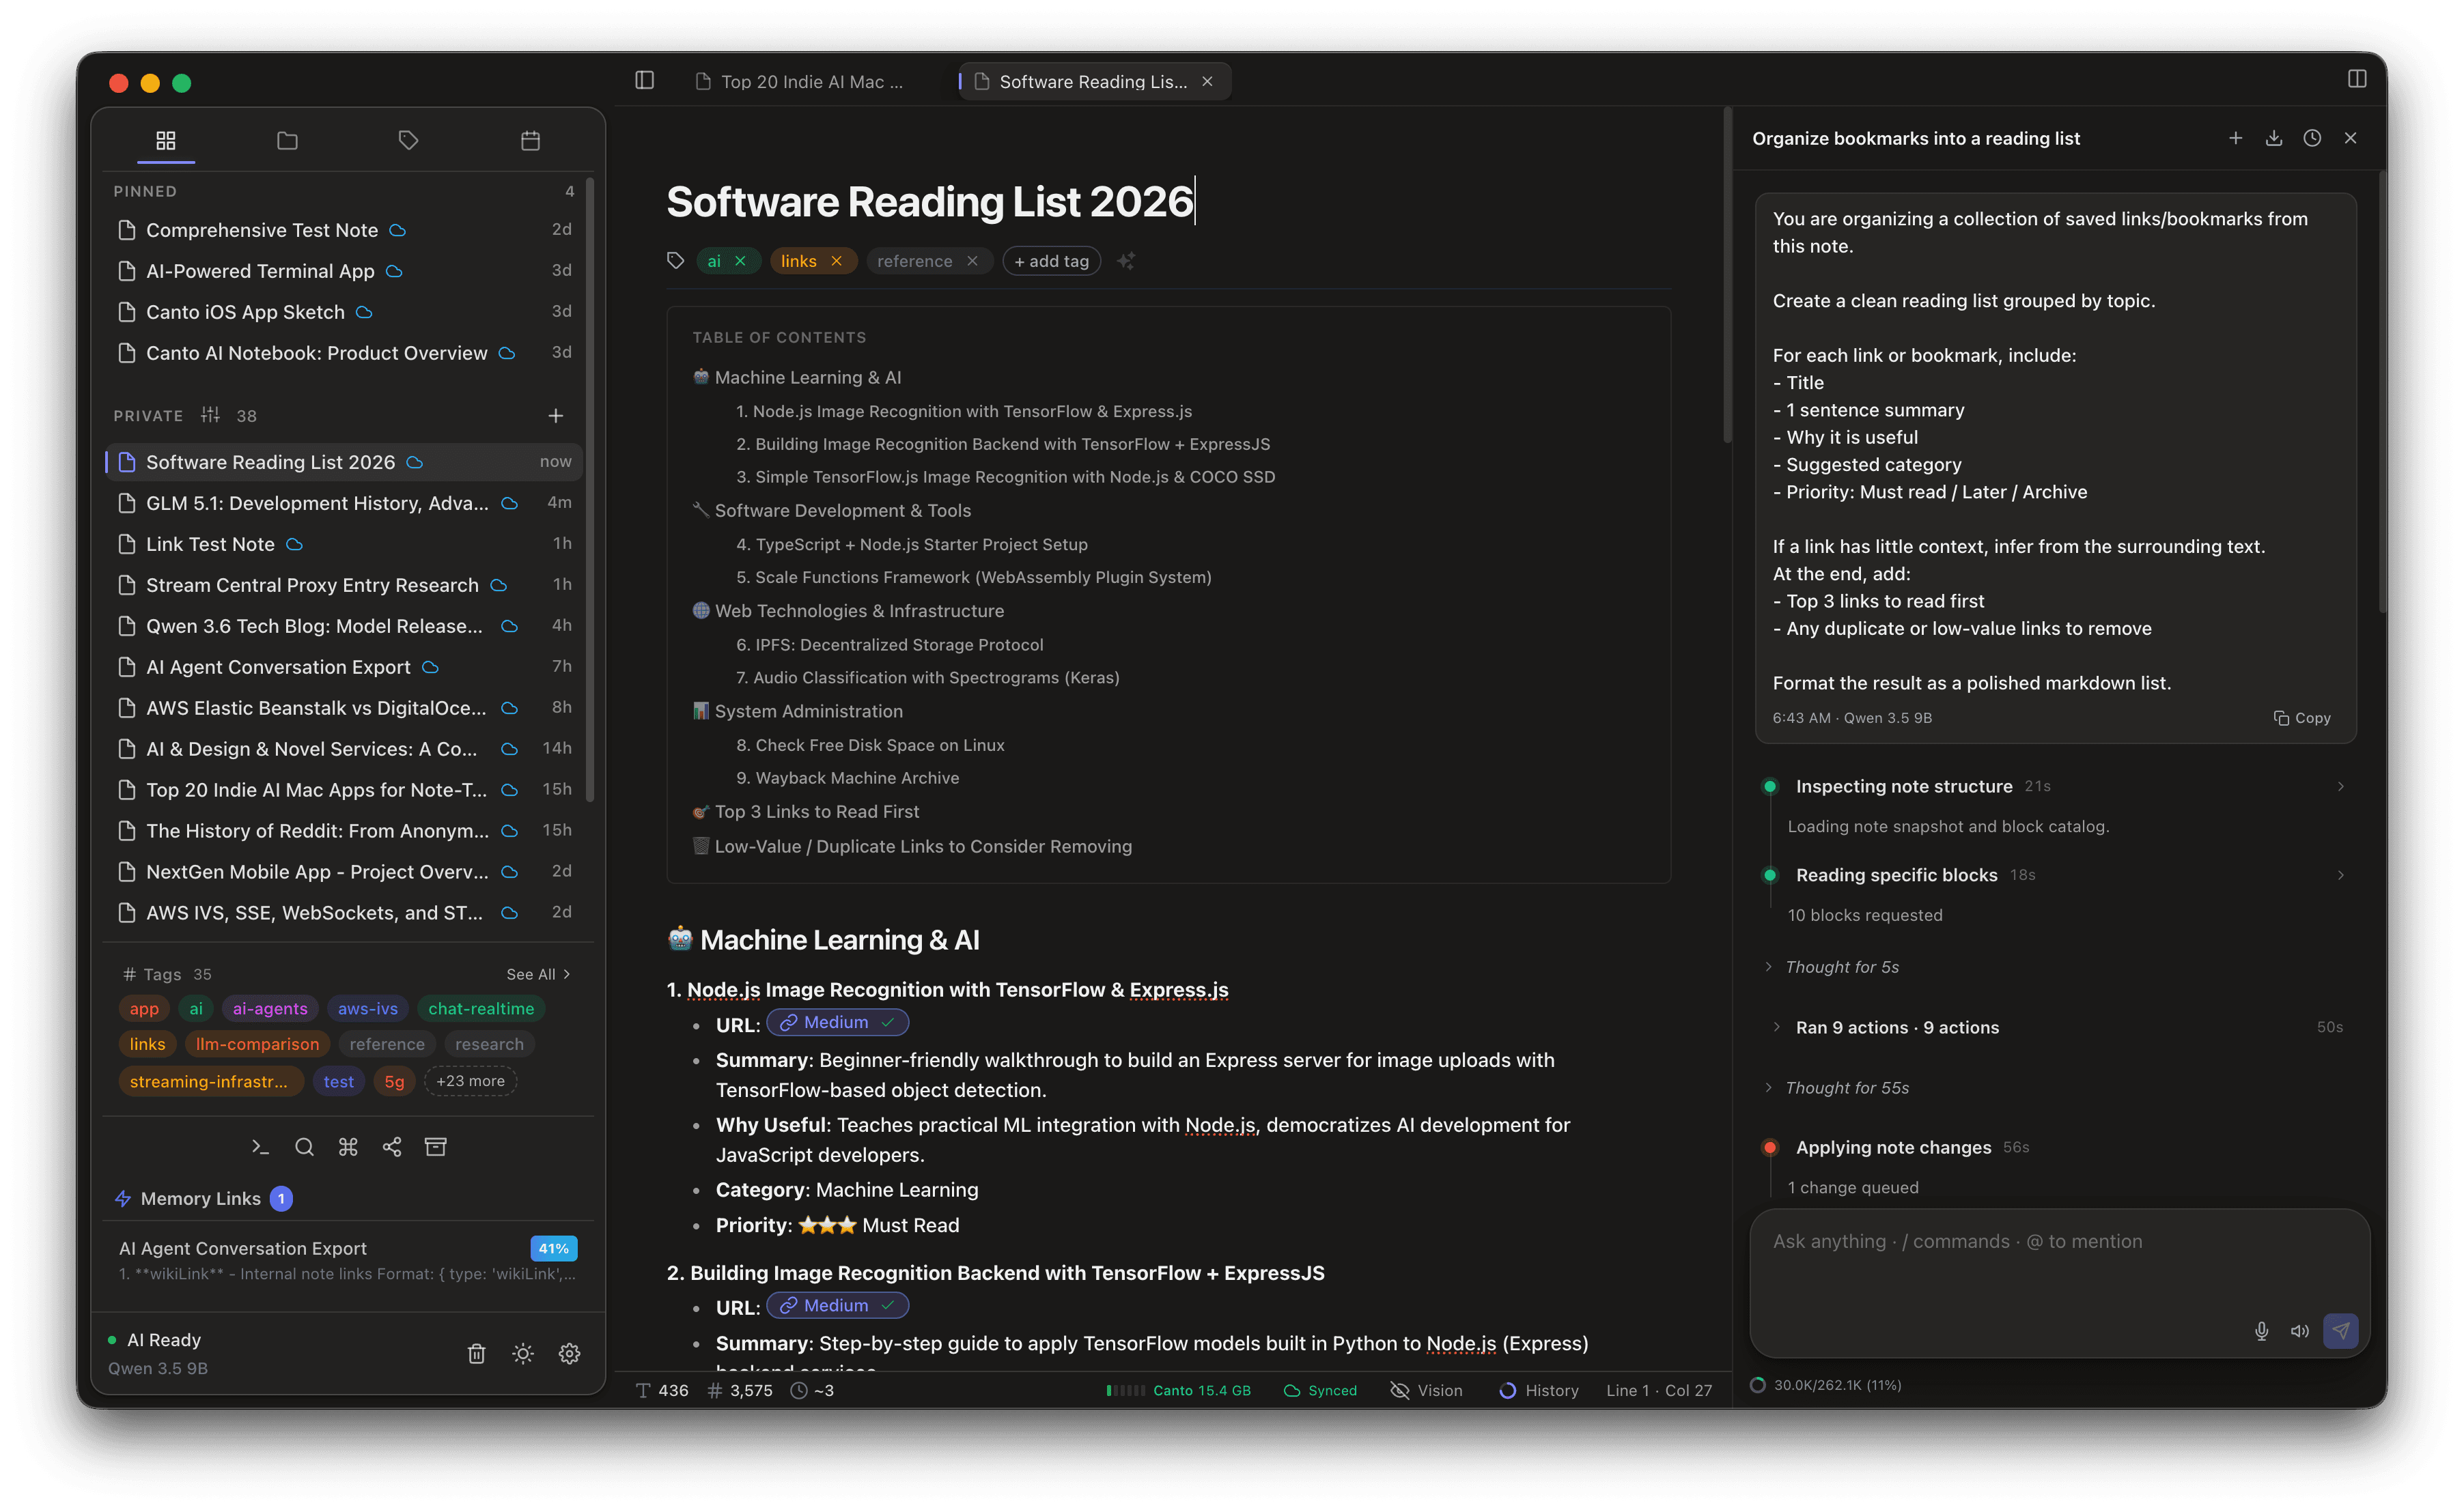The image size is (2464, 1510).
Task: Click the trash delete icon
Action: 476,1353
